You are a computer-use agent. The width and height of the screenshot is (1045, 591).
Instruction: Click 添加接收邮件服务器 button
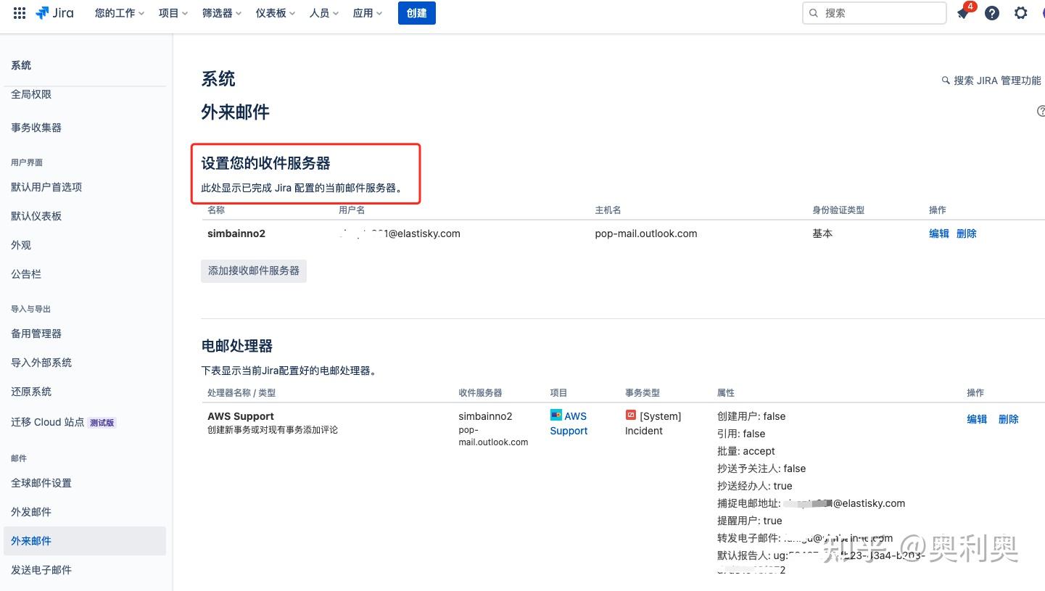tap(254, 270)
